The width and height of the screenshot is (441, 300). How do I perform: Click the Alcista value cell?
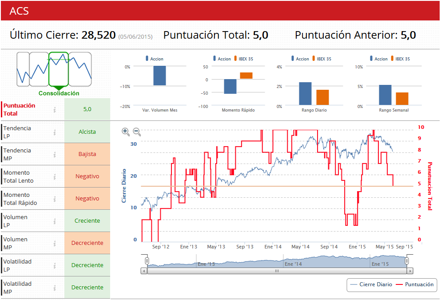tap(87, 132)
